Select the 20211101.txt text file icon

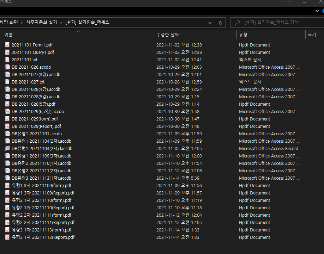[x=7, y=60]
